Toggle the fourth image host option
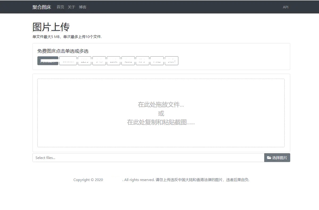Viewport: 319px width, 210px height. coord(99,61)
